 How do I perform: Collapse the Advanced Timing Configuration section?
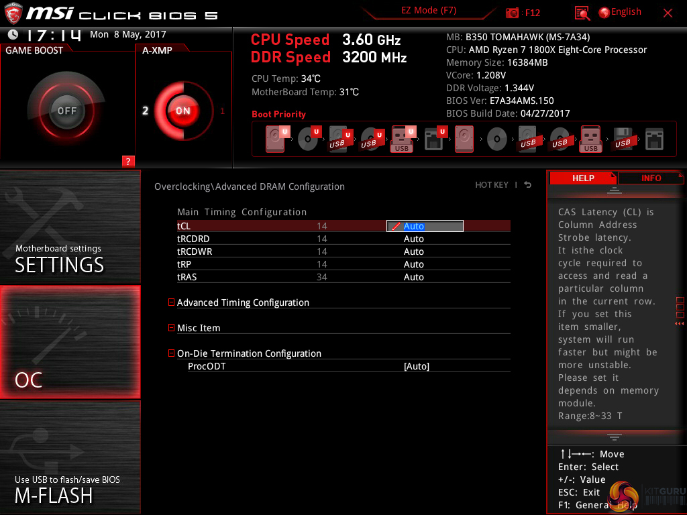(171, 302)
